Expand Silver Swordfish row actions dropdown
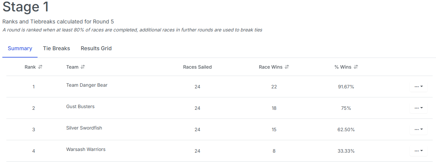Viewport: 436px width, 162px height. click(418, 130)
